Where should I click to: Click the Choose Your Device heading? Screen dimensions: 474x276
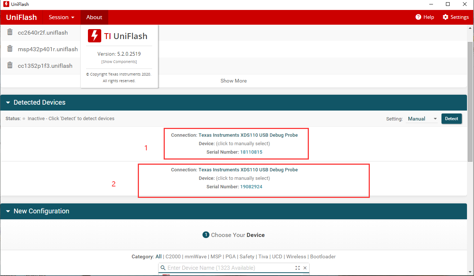(x=238, y=235)
